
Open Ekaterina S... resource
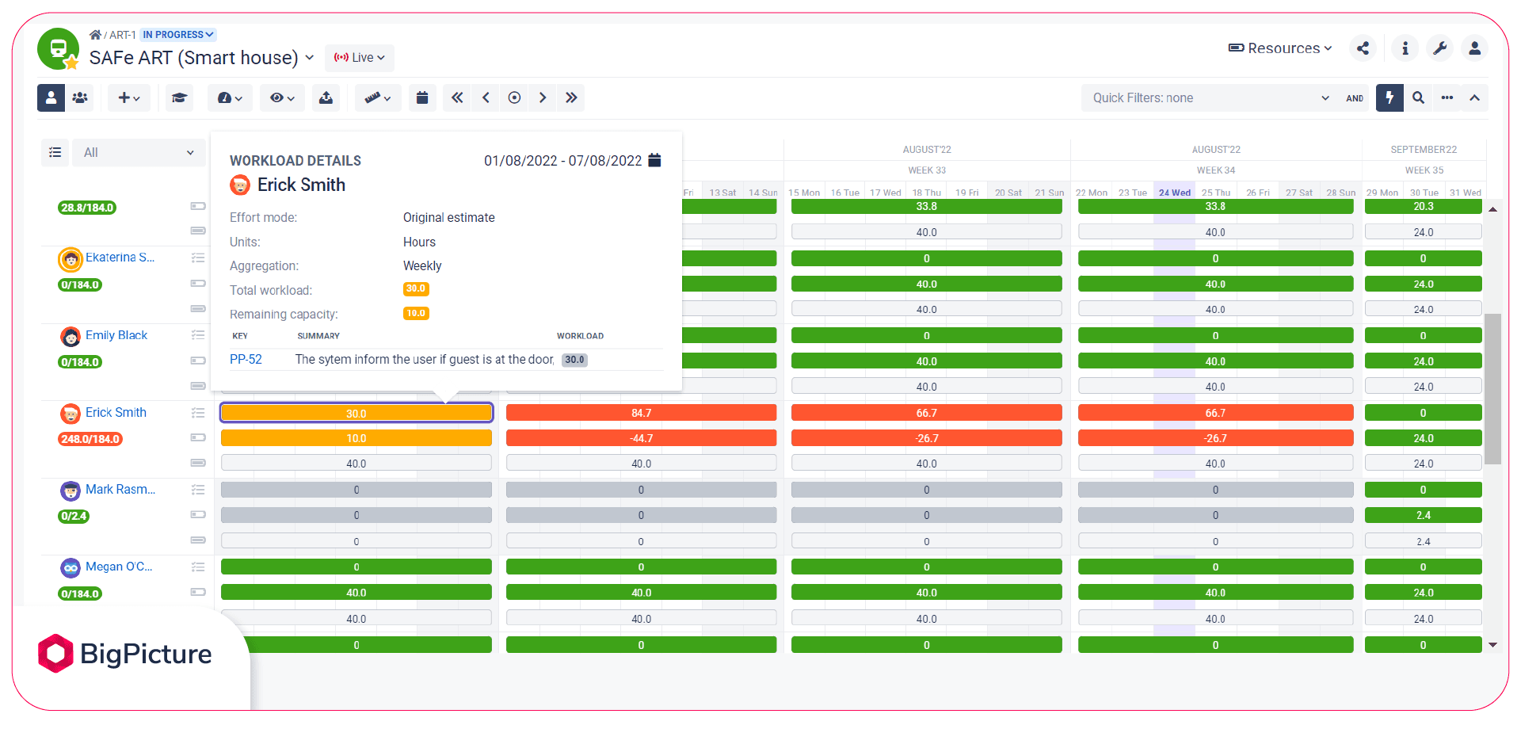[120, 258]
